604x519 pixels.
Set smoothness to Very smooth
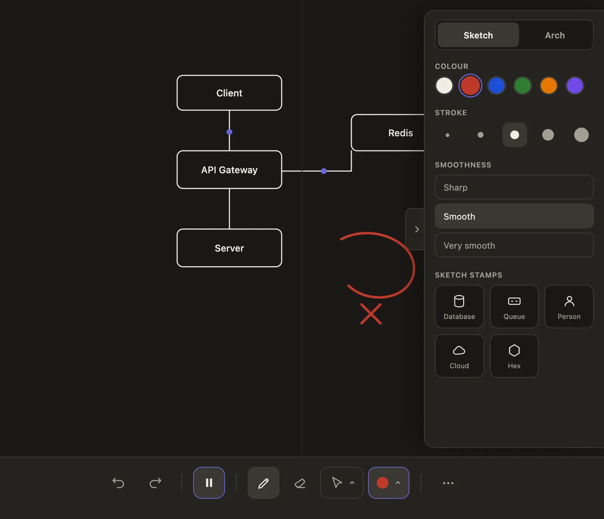tap(514, 245)
